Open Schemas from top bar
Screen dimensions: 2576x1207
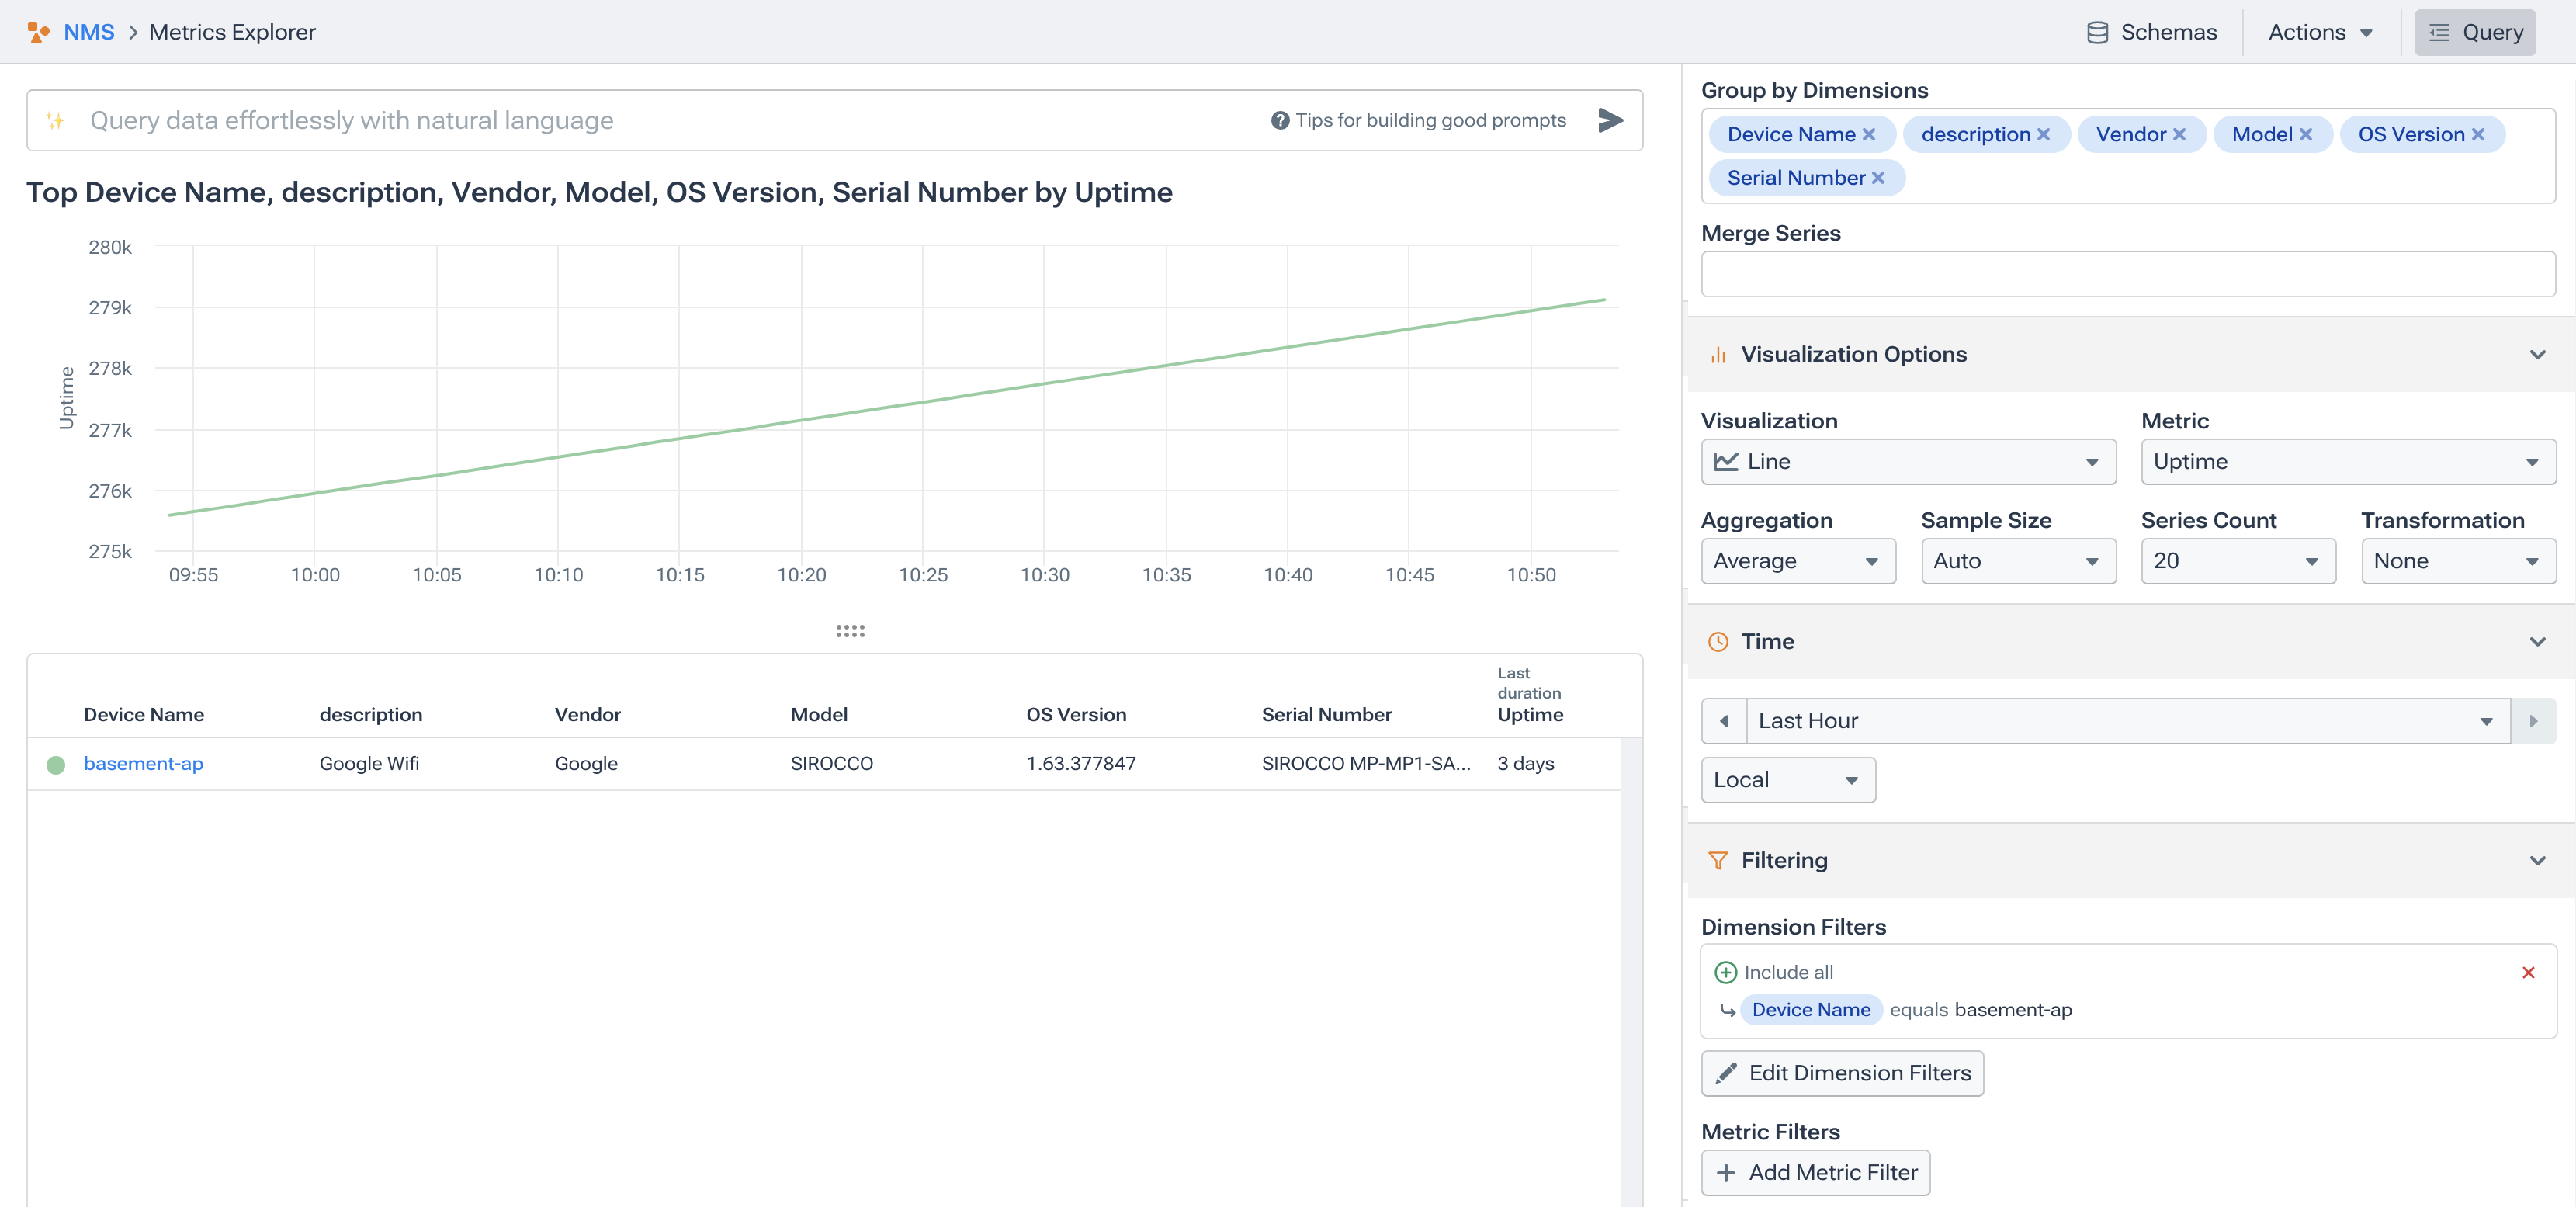2152,32
